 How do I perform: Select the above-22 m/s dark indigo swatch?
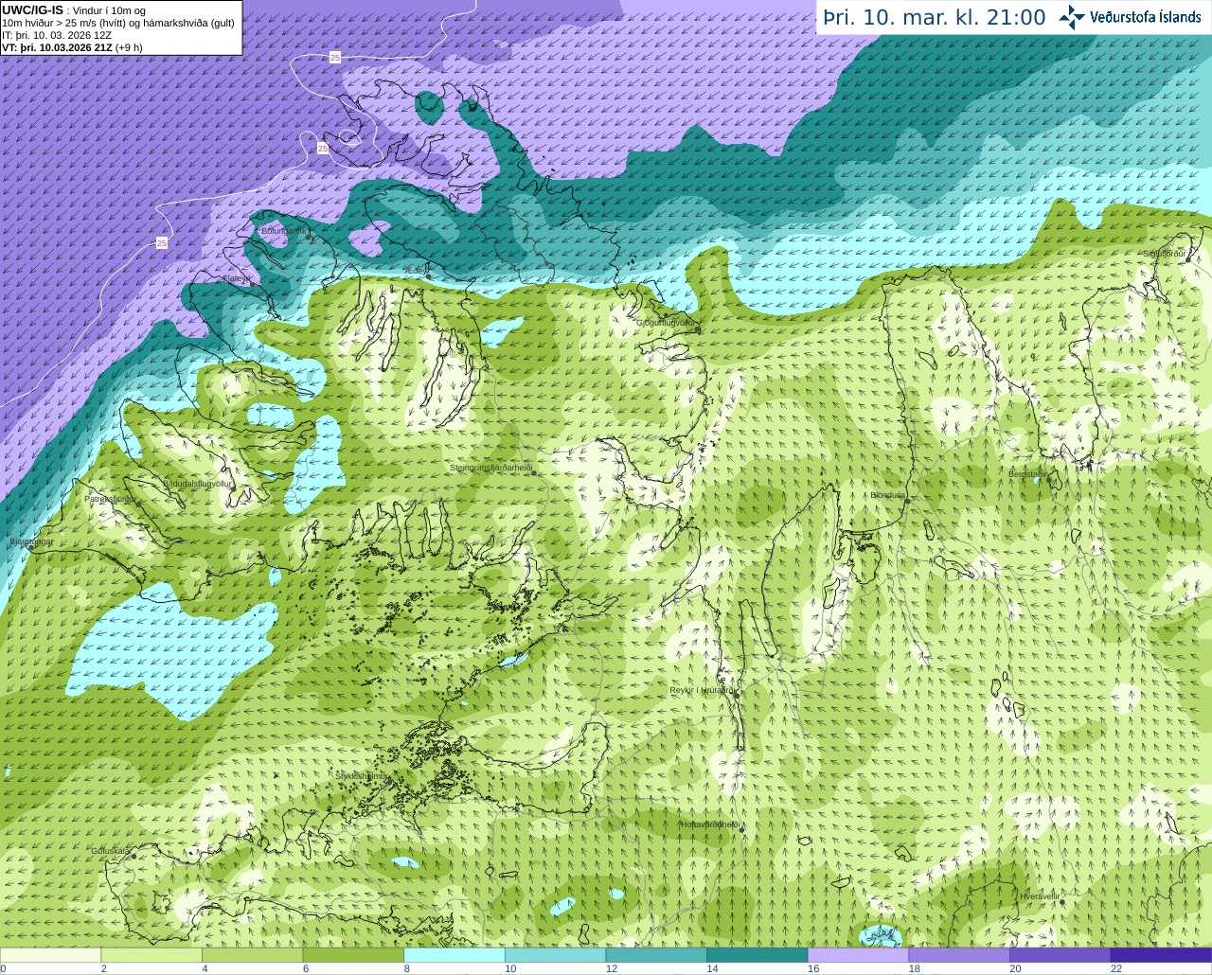(x=1161, y=954)
